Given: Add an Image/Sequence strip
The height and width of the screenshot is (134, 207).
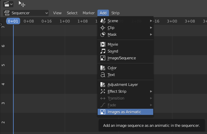Looking at the screenshot, I should [125, 58].
